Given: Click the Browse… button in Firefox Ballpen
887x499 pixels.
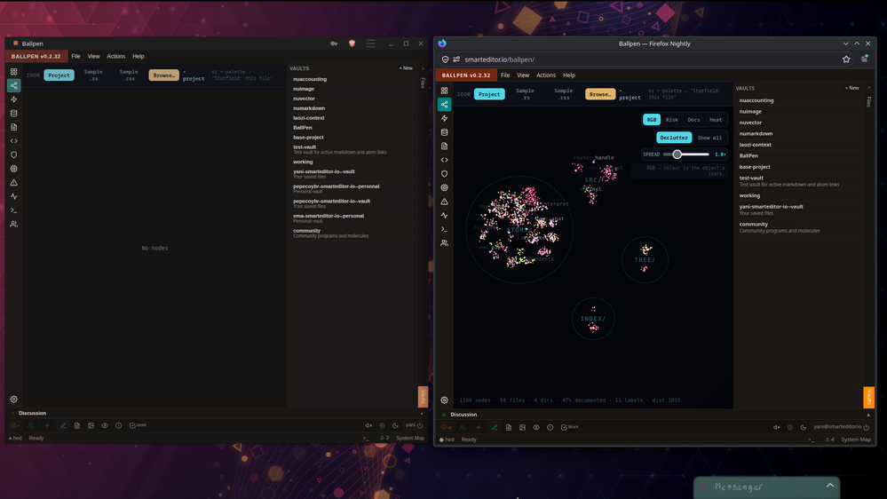Looking at the screenshot, I should (x=600, y=94).
